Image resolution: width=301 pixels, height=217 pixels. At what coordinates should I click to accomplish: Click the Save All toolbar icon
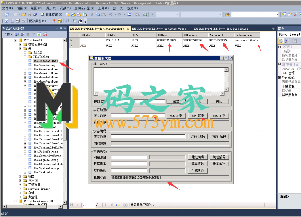click(35, 15)
